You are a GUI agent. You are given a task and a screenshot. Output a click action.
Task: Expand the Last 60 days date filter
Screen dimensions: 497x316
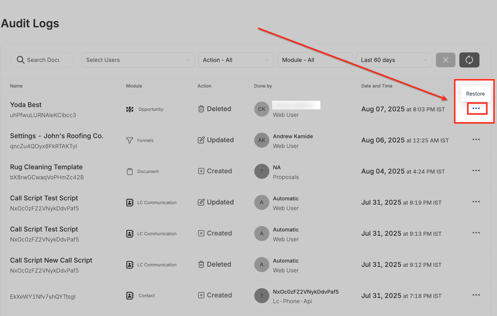pyautogui.click(x=394, y=60)
